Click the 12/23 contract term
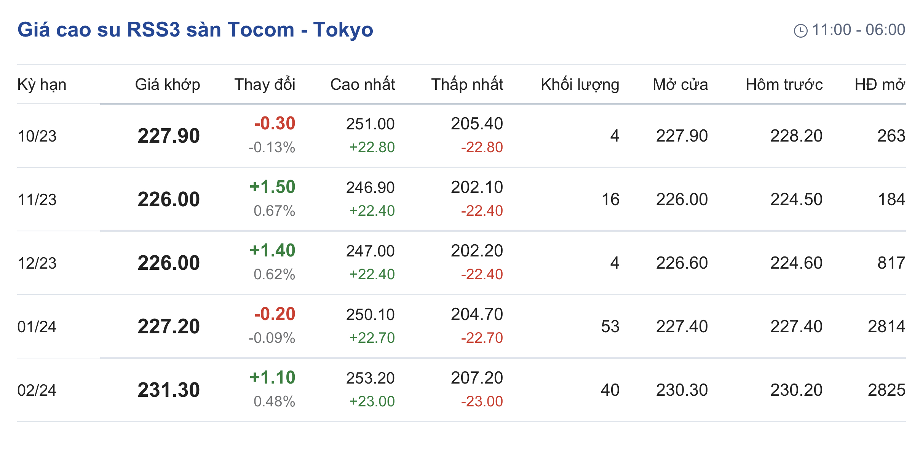Image resolution: width=912 pixels, height=449 pixels. (x=37, y=263)
